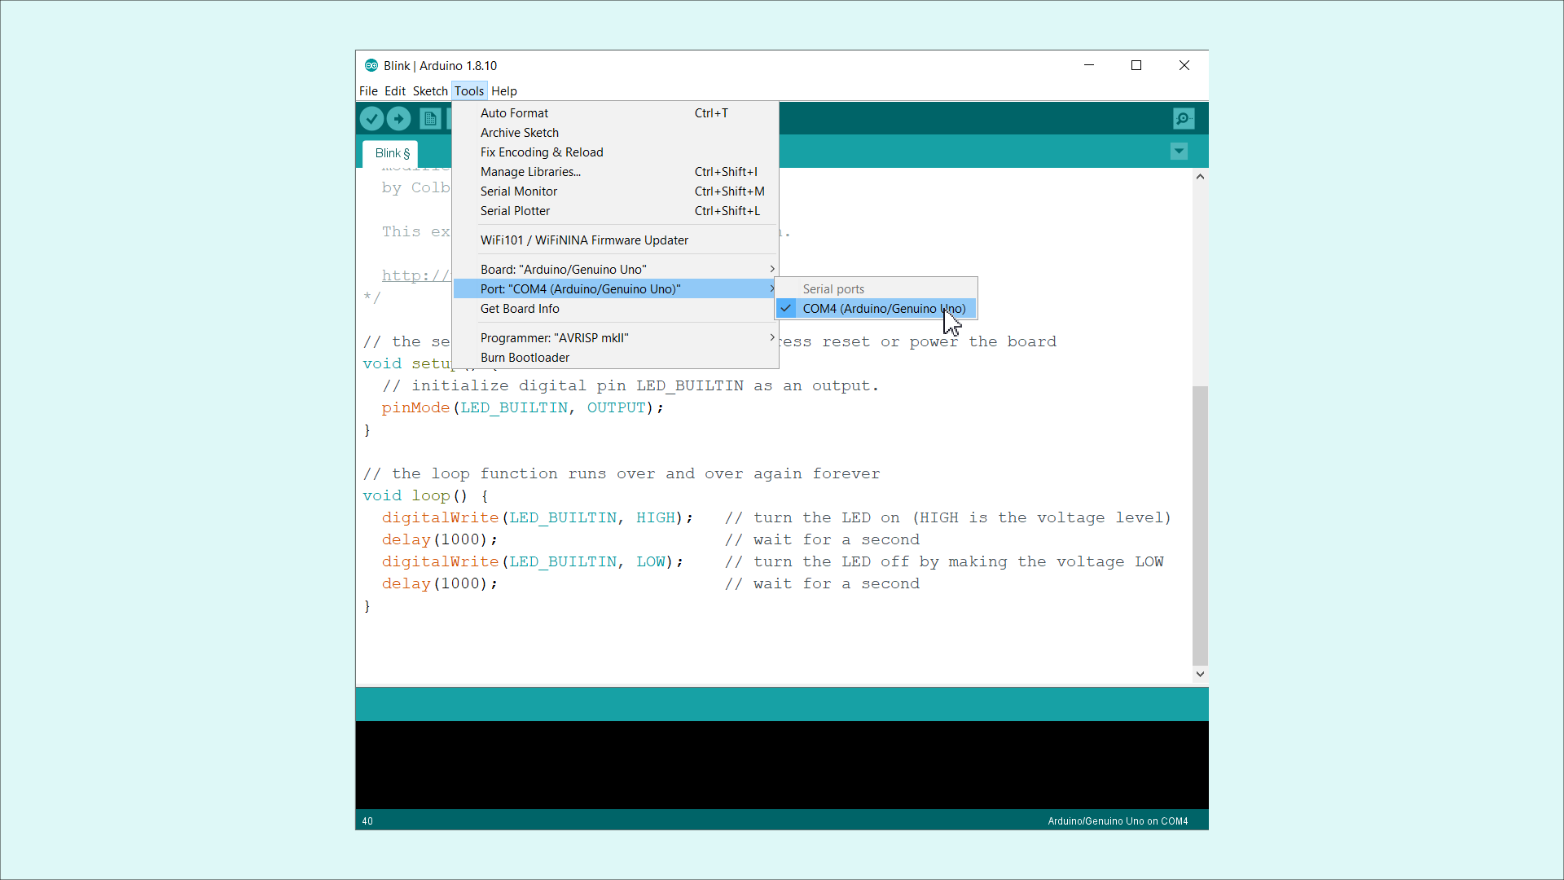Choose Burn Bootloader

[615, 358]
